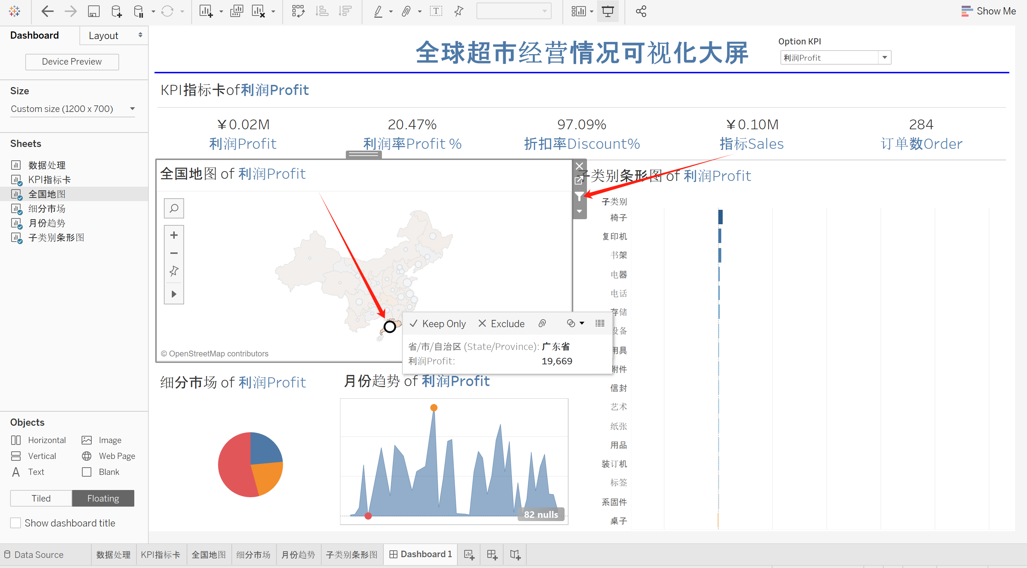1027x568 pixels.
Task: Open the Option KPI dropdown
Action: 884,57
